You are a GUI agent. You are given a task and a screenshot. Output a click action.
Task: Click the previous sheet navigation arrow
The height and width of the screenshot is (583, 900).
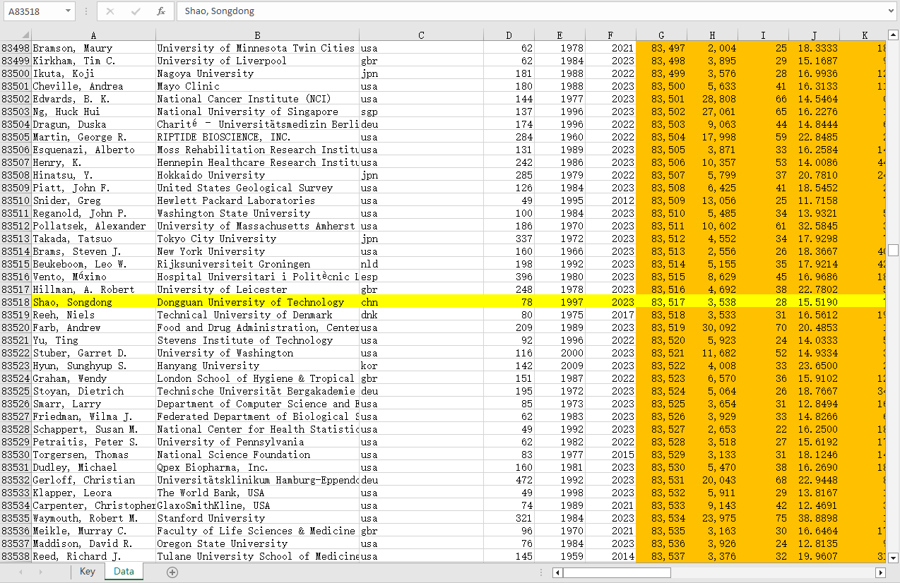(x=20, y=572)
